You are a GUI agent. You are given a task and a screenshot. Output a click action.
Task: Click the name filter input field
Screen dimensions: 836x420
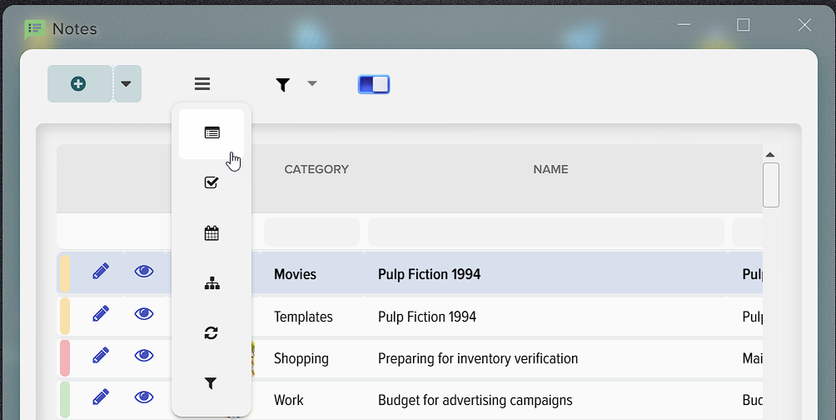coord(546,232)
